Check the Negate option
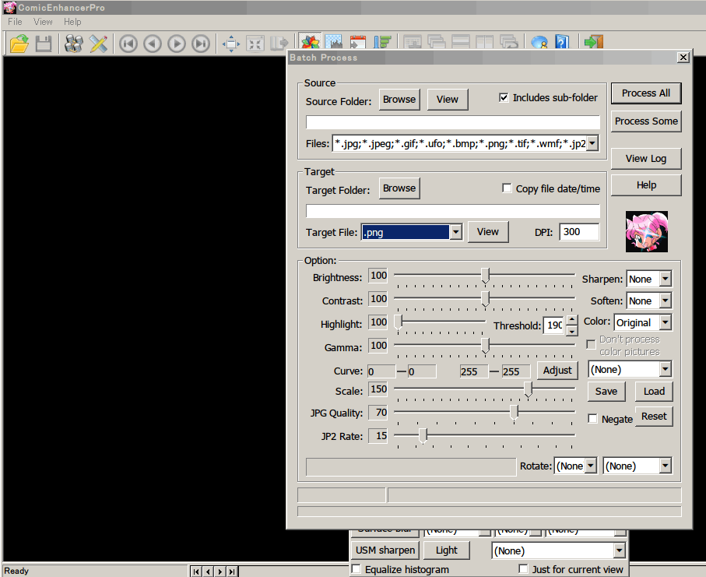706x577 pixels. (x=592, y=419)
